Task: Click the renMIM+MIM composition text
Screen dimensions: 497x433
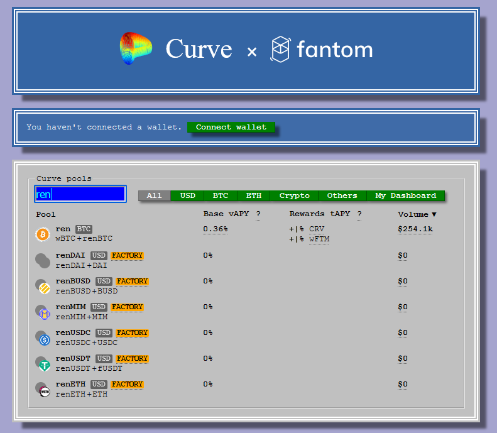Action: [x=82, y=317]
